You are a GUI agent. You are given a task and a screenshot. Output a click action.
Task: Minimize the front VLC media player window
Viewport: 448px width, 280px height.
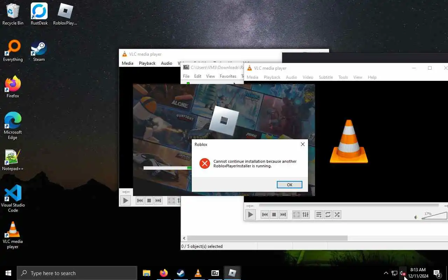tap(414, 68)
